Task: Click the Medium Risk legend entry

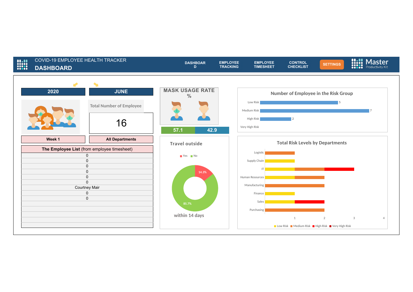Action: [300, 226]
